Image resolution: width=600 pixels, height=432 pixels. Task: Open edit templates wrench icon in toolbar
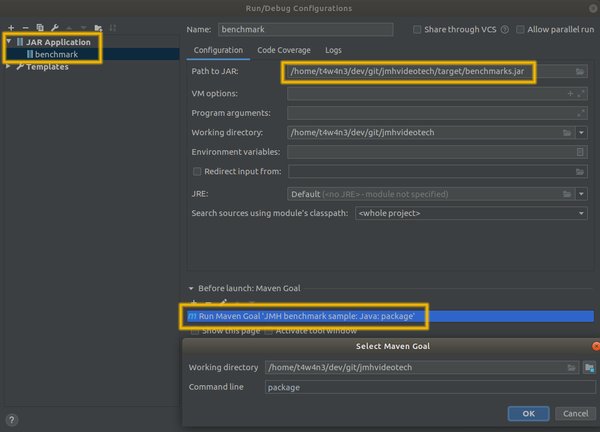coord(54,28)
